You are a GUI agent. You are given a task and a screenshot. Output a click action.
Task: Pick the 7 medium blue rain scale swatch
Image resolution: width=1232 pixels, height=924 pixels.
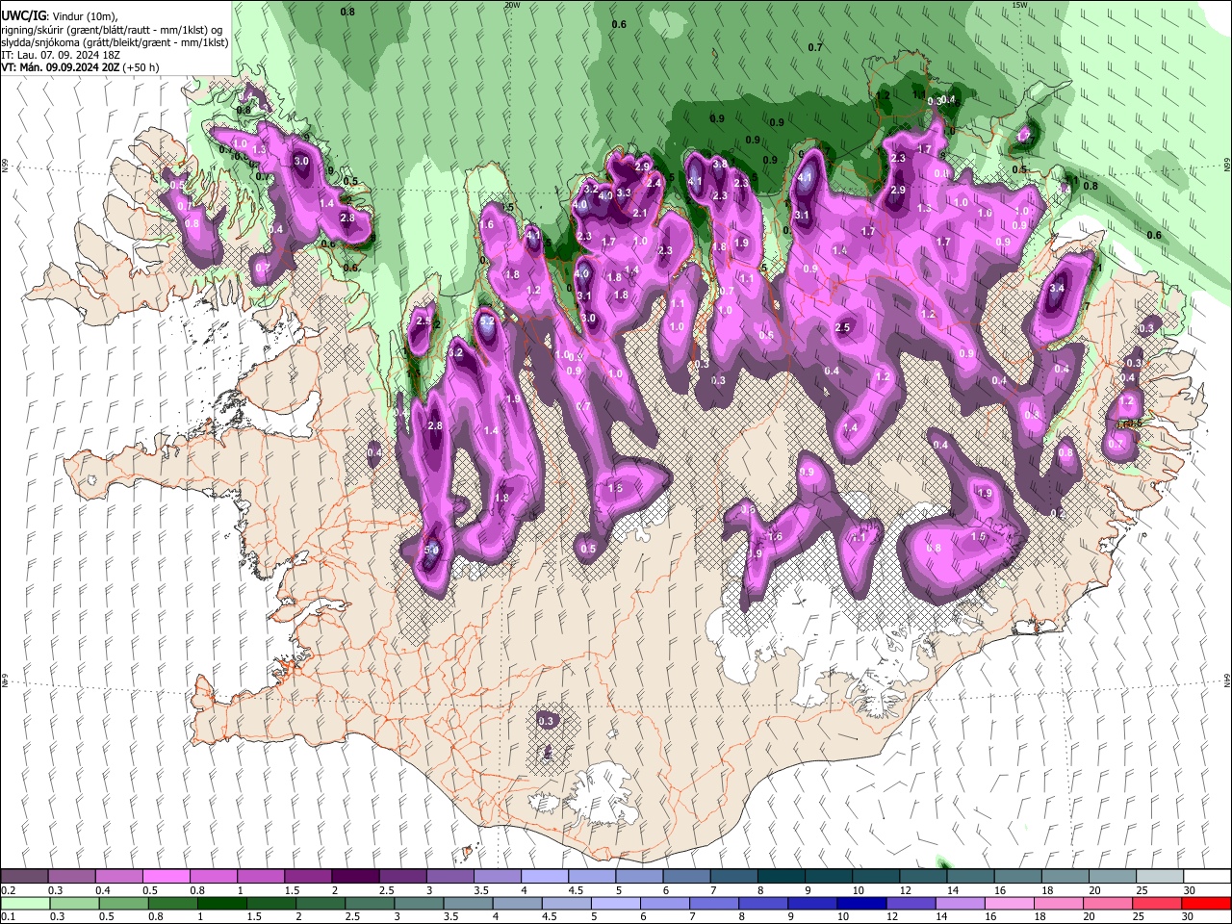click(x=713, y=903)
